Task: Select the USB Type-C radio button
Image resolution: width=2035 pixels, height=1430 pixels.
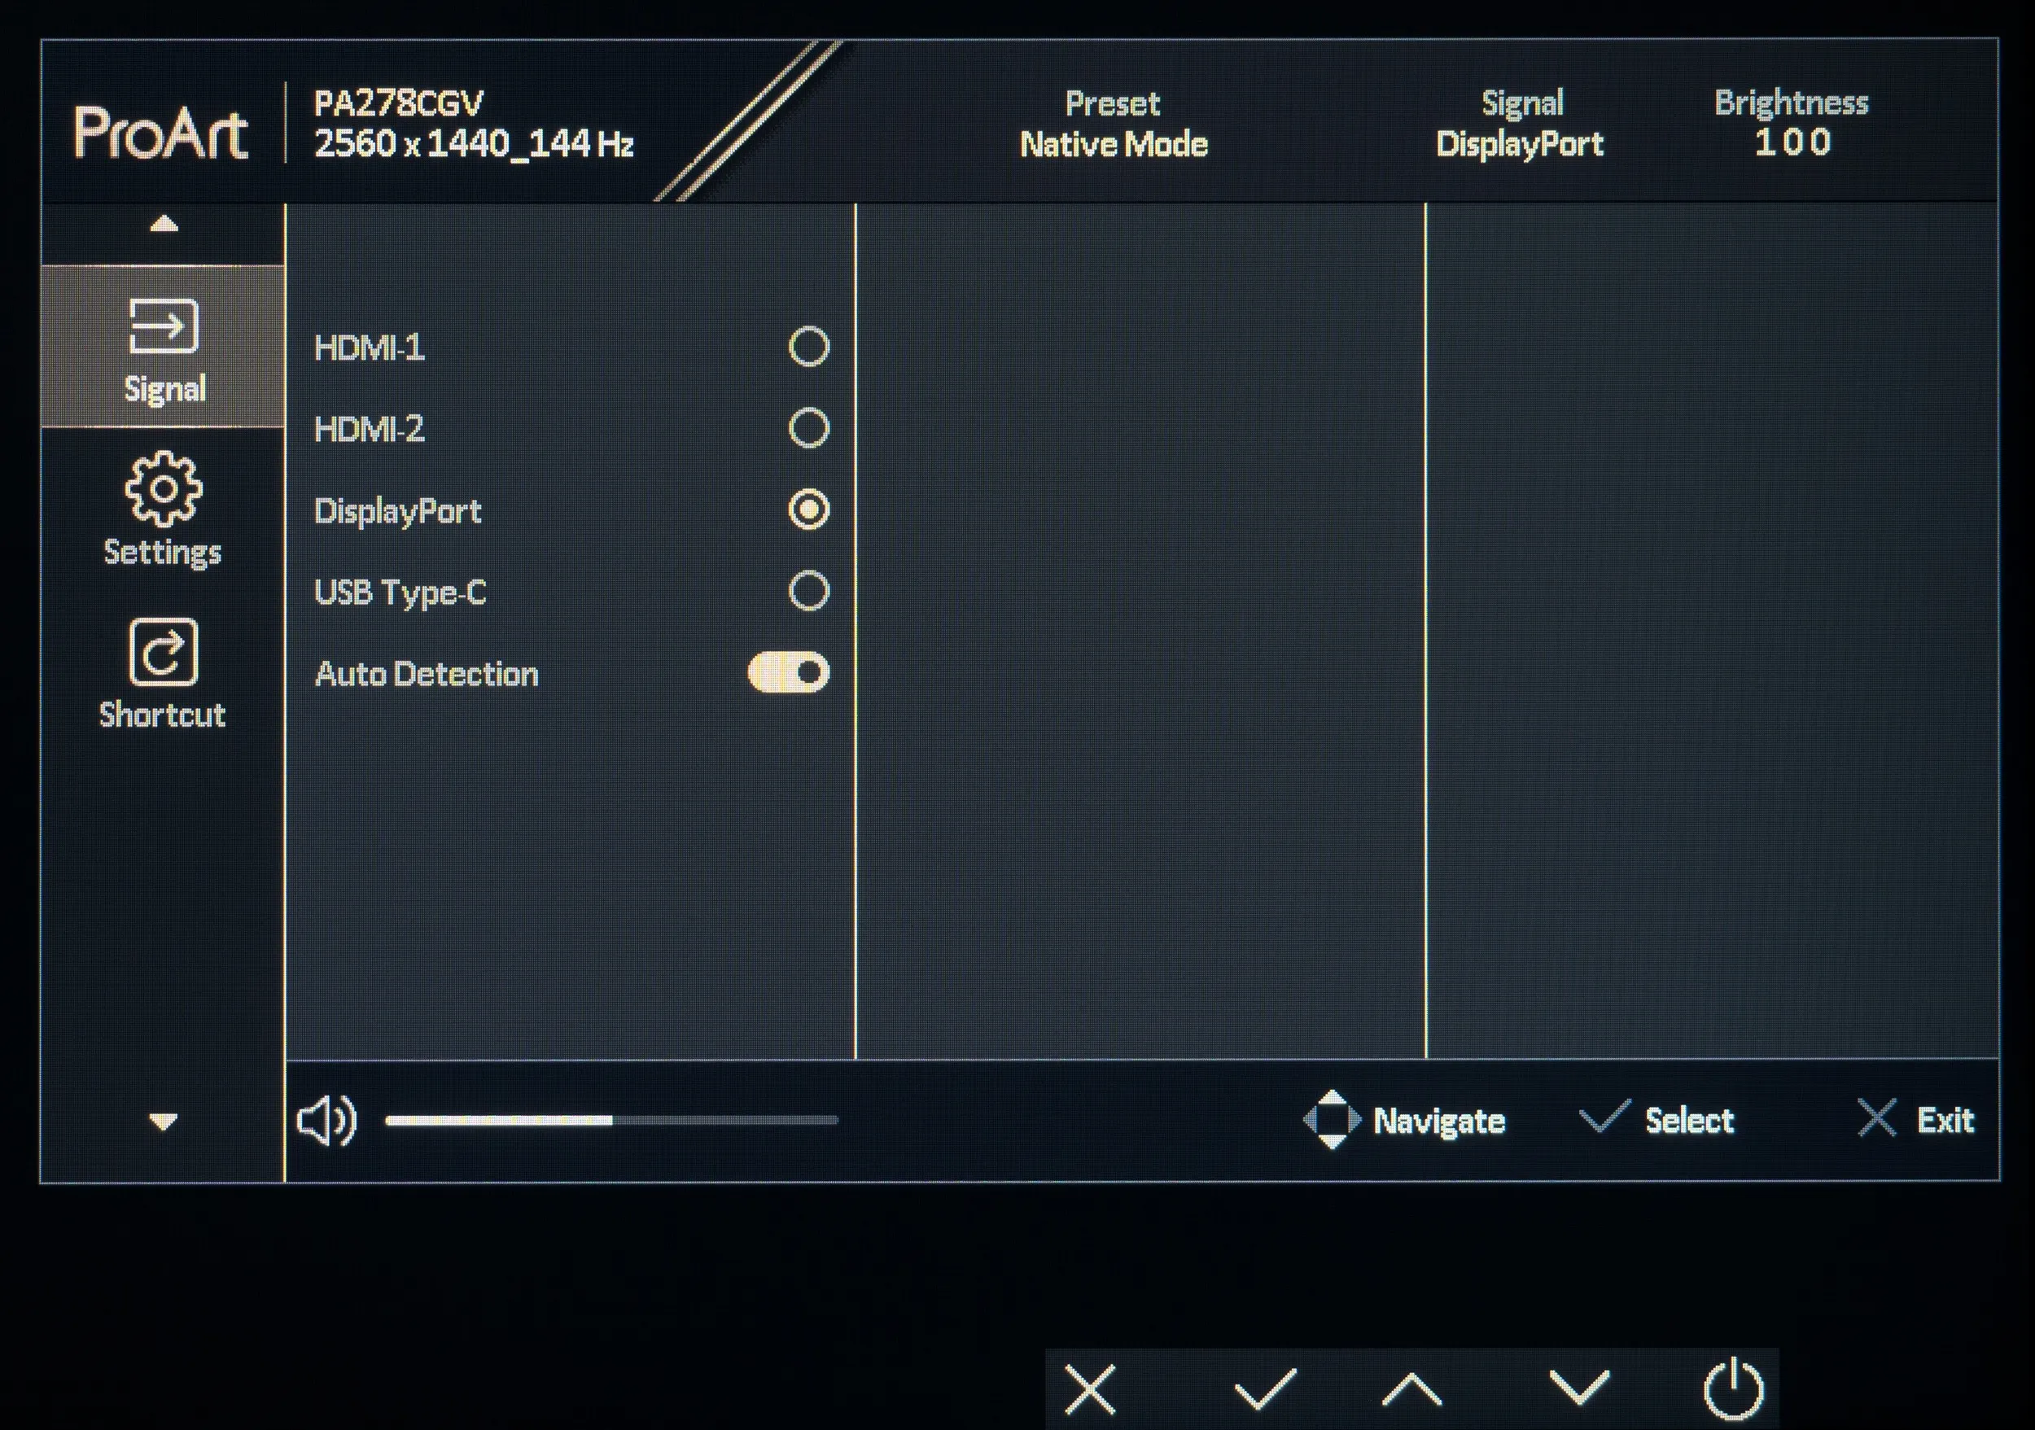Action: 808,591
